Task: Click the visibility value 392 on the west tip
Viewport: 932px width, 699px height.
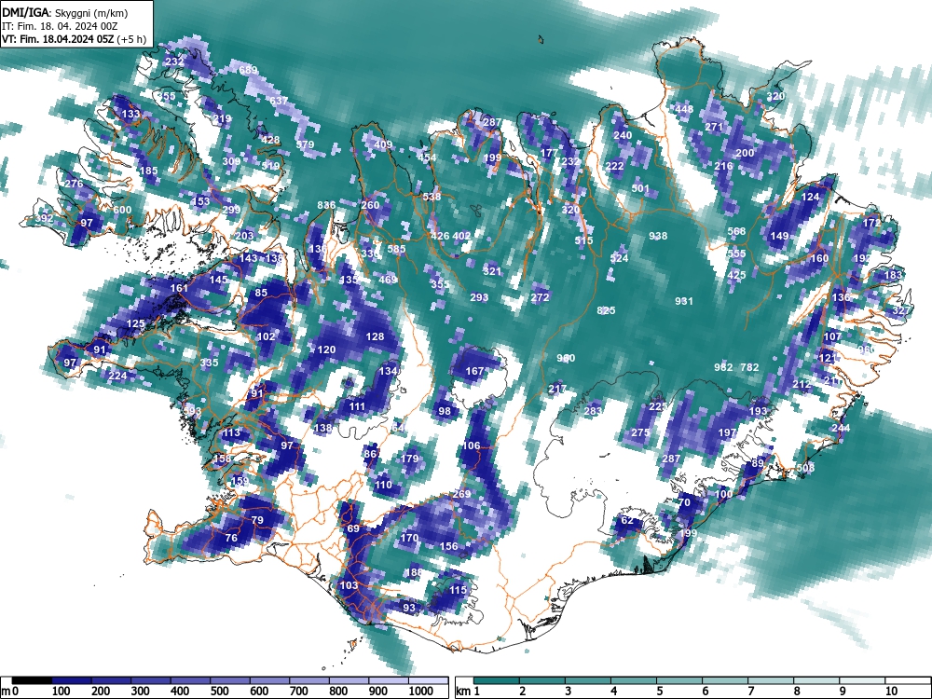Action: click(x=44, y=219)
